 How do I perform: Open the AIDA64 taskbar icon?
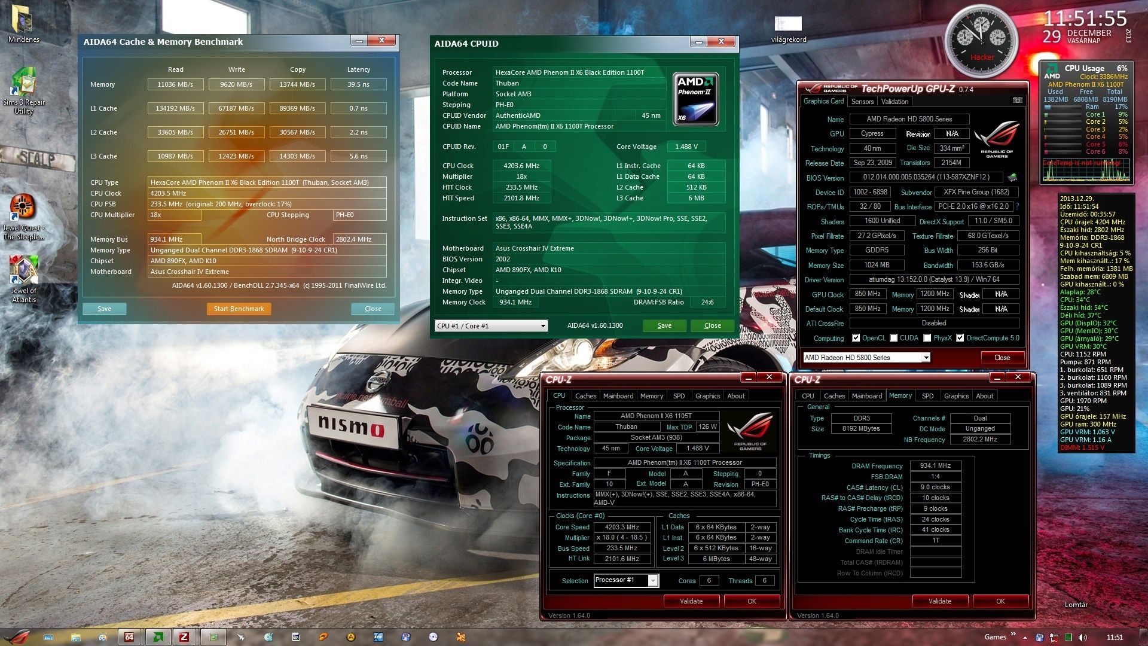[129, 637]
